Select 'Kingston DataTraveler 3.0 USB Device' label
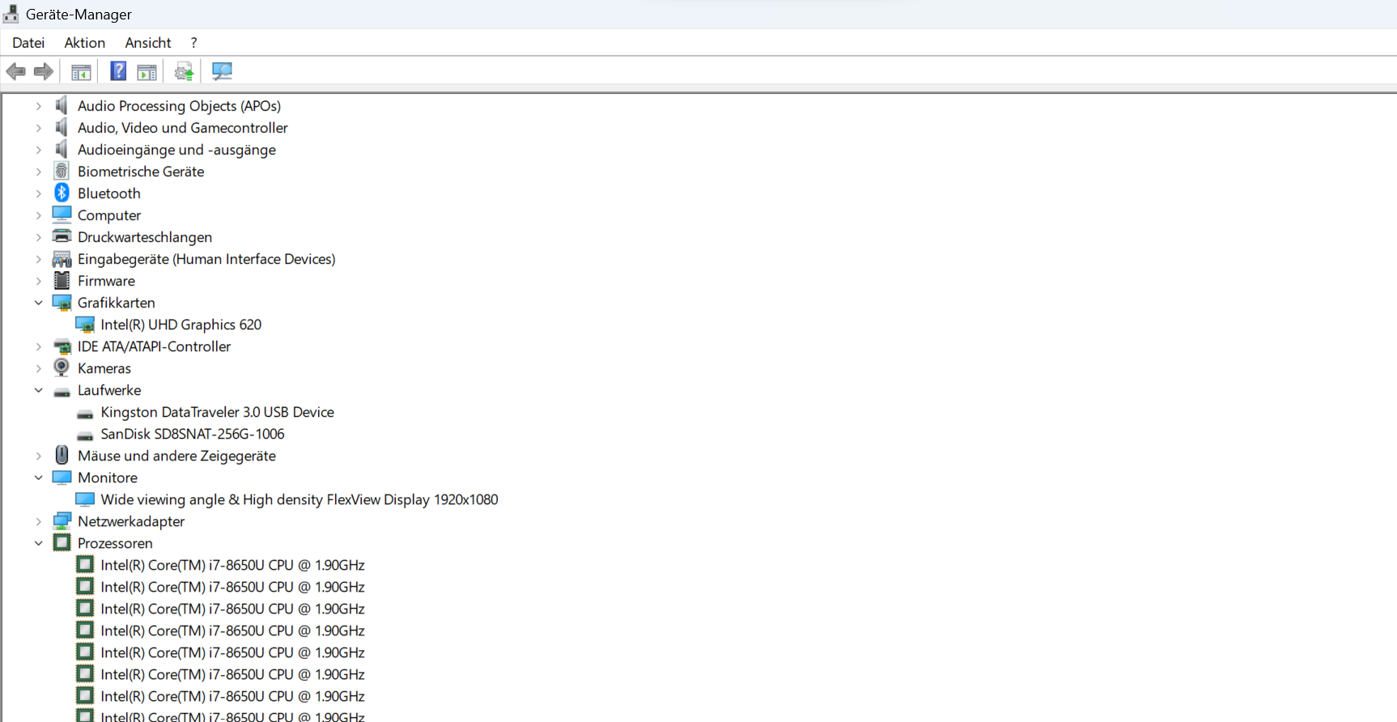The image size is (1397, 722). [218, 412]
